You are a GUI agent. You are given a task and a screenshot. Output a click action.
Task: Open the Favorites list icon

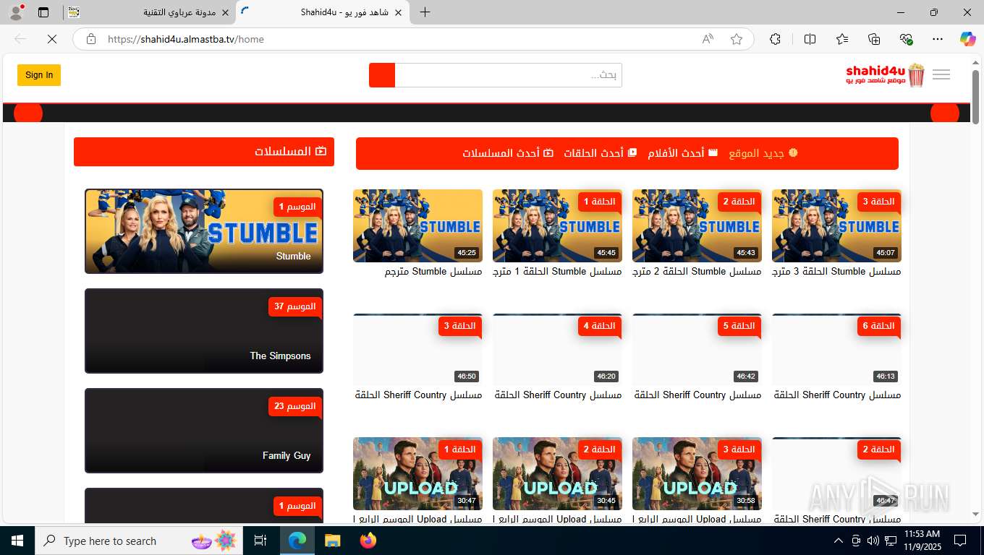842,39
